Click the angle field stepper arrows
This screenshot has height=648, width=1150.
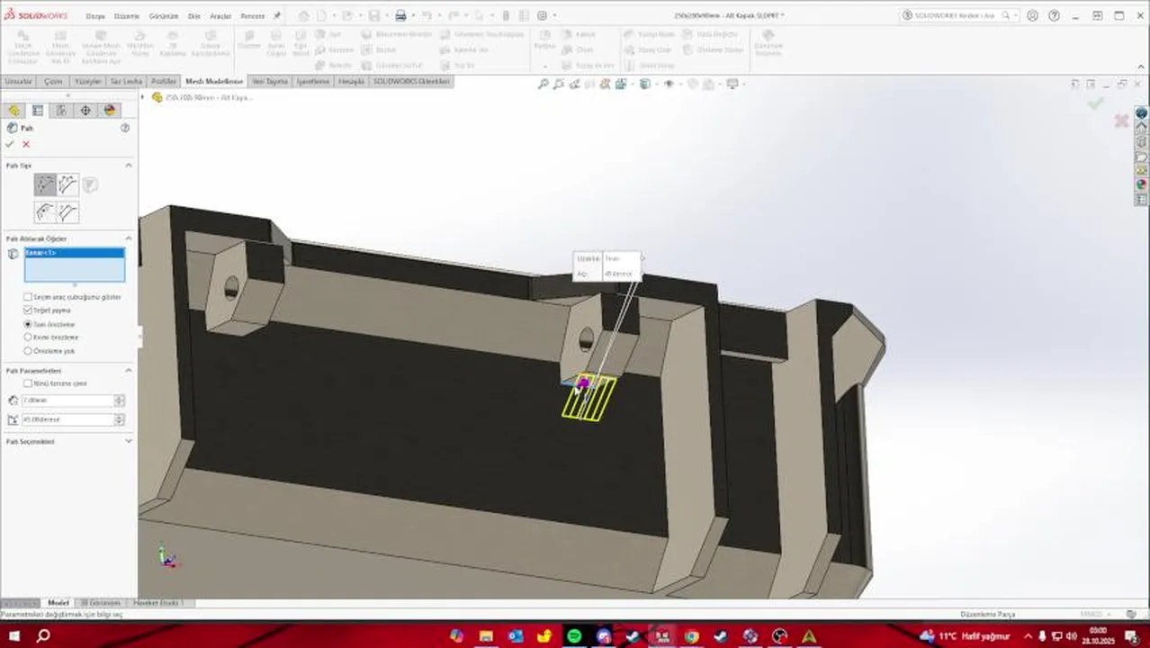120,420
